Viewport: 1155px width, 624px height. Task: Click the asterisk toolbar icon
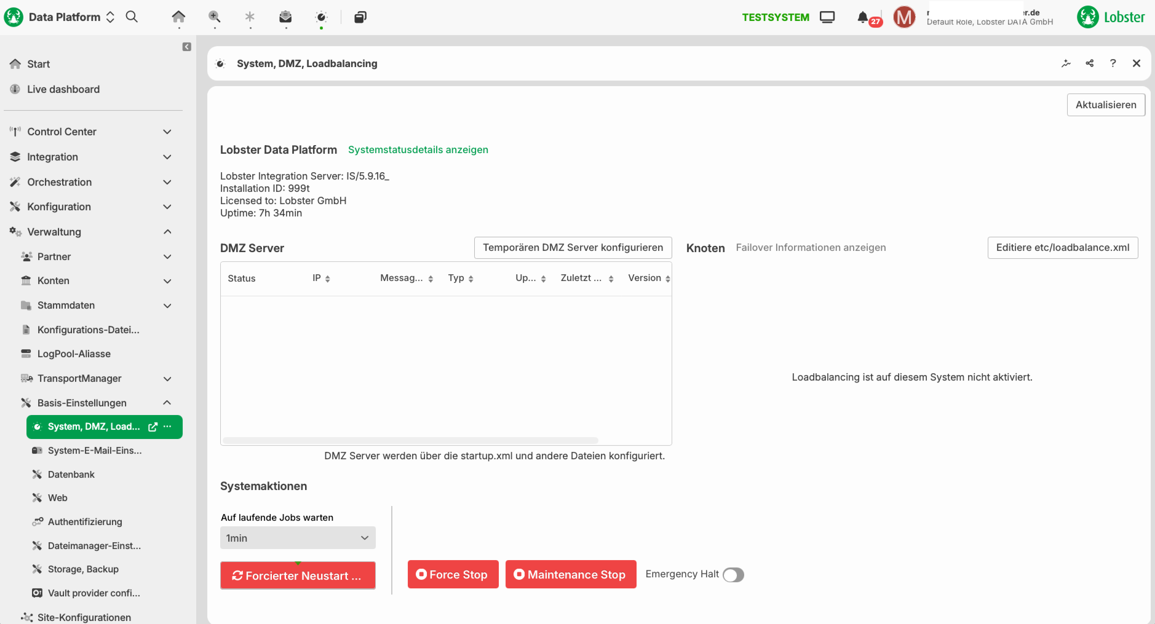pyautogui.click(x=250, y=17)
